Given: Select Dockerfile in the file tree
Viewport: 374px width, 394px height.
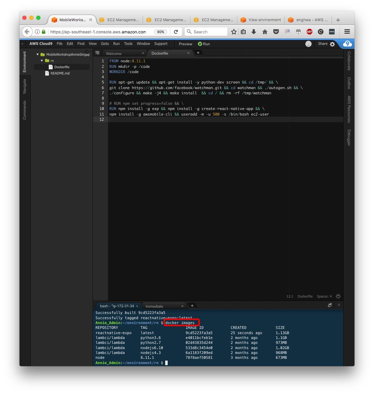Looking at the screenshot, I should tap(62, 67).
